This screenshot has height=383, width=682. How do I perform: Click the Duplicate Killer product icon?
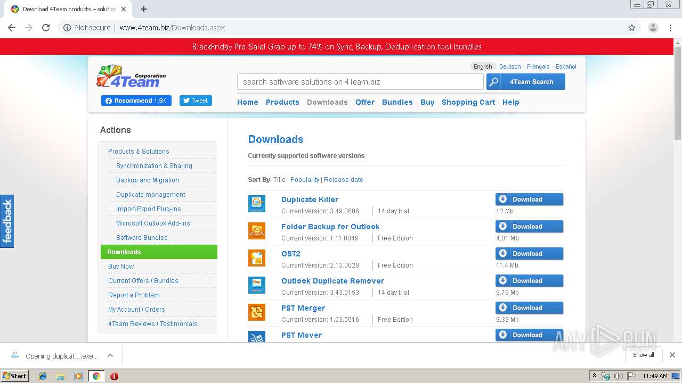tap(257, 204)
